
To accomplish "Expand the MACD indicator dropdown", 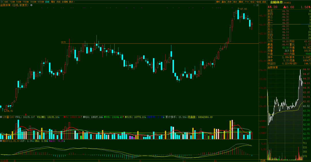I will 1,141.
